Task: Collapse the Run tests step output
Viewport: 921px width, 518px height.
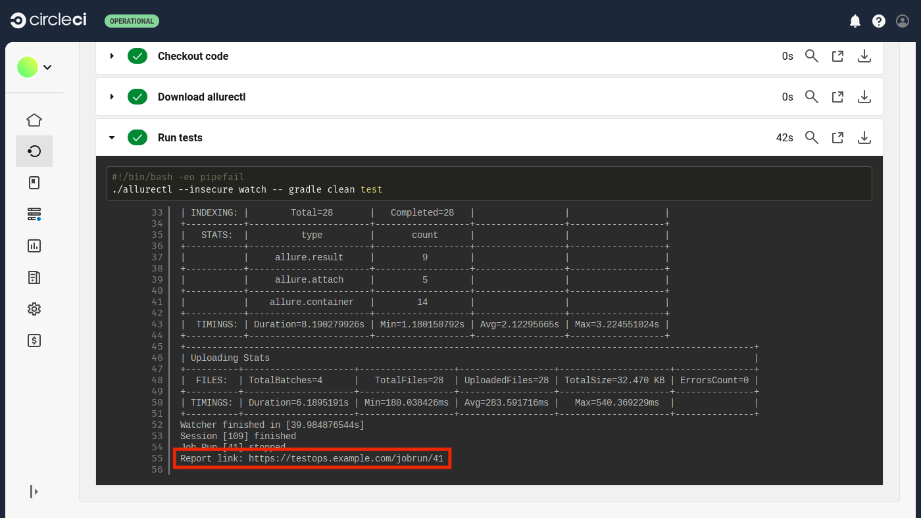Action: (x=112, y=137)
